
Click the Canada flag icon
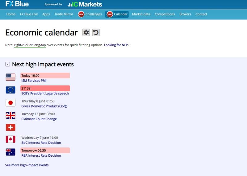click(10, 139)
